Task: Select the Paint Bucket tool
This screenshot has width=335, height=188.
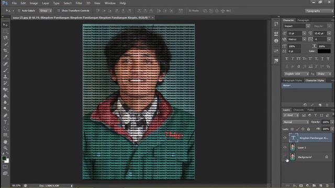Action: 5,96
